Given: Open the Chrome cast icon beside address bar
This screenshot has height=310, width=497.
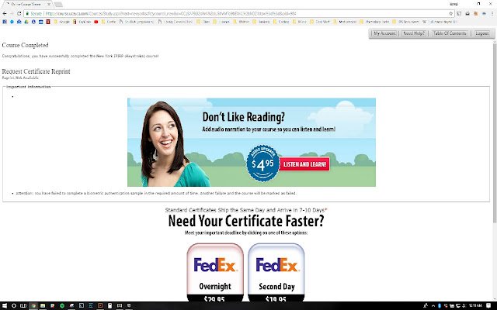Looking at the screenshot, I should click(x=459, y=14).
